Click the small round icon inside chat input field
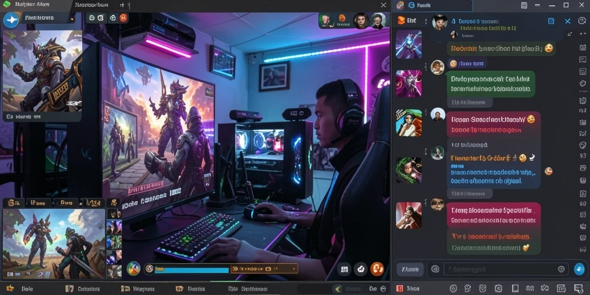Viewport: 590px width, 295px height. point(561,269)
